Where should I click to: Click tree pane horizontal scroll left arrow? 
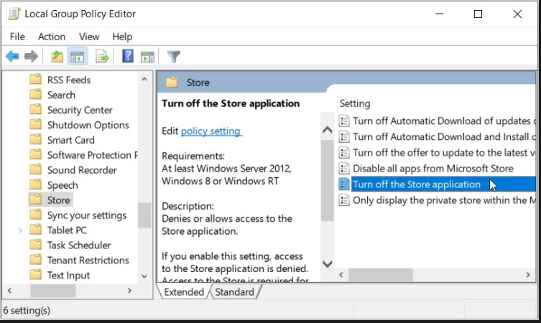pyautogui.click(x=9, y=291)
